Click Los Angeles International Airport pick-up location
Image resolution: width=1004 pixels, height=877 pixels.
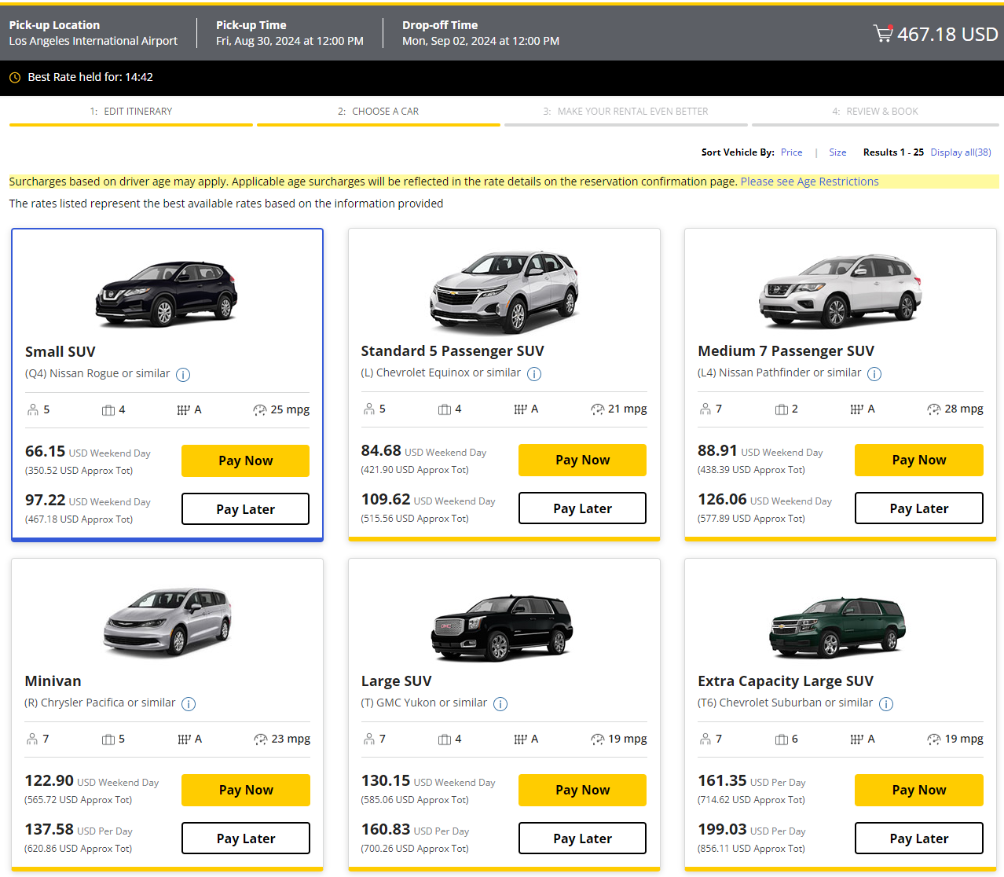coord(93,41)
